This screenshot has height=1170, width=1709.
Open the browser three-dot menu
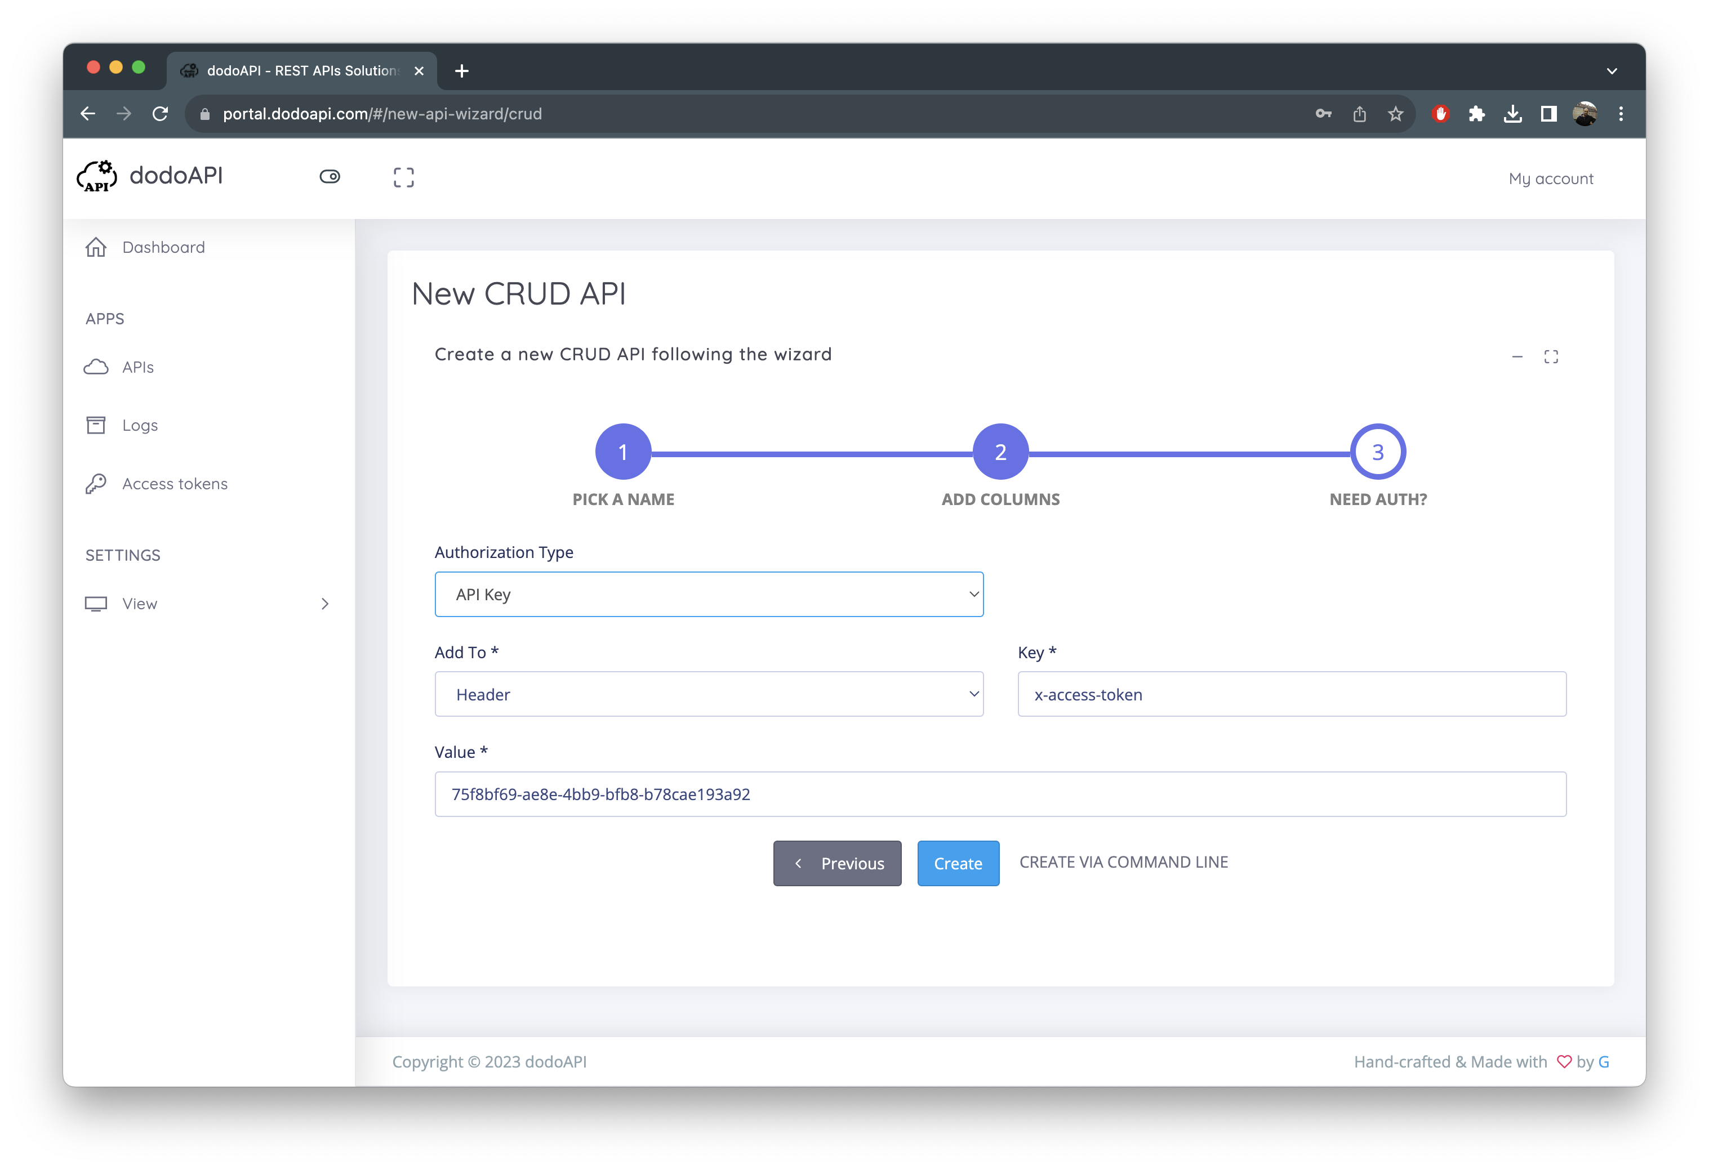[1621, 114]
